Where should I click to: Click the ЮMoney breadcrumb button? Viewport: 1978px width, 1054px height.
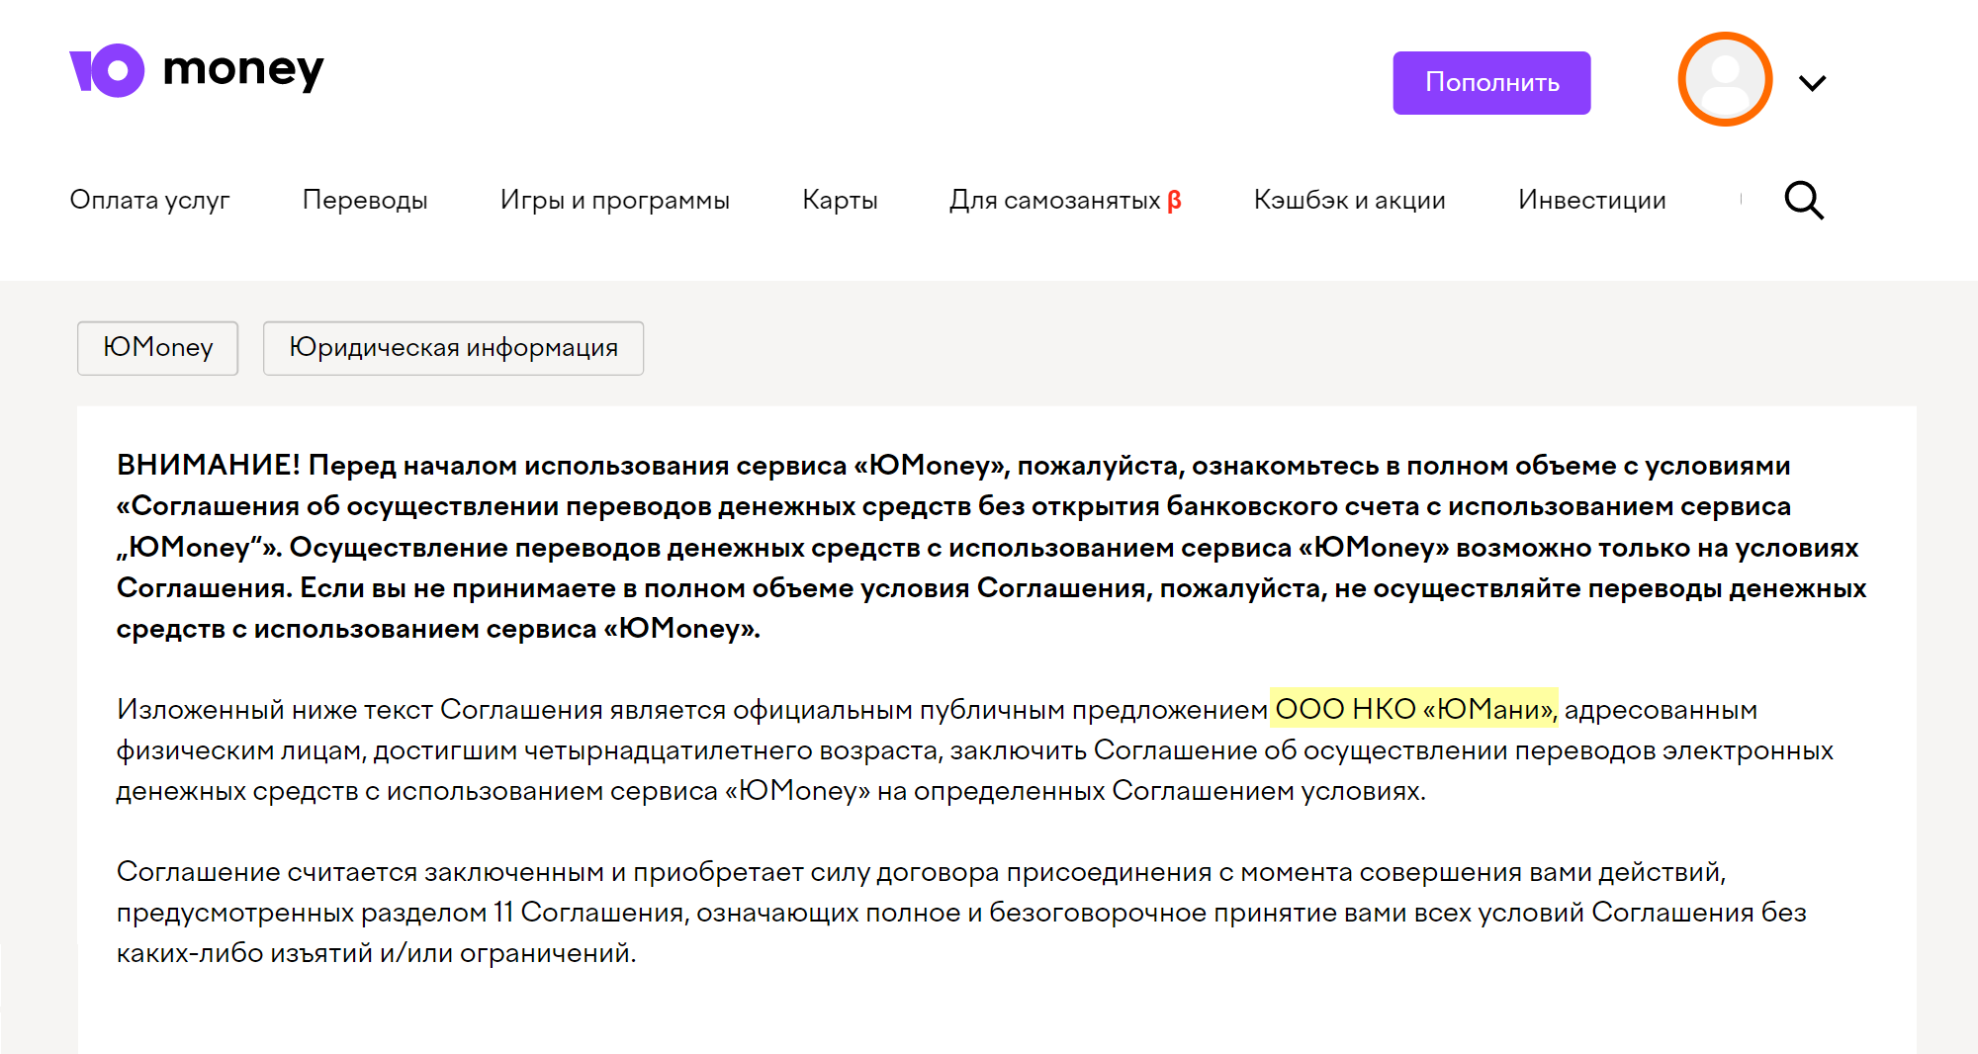158,347
